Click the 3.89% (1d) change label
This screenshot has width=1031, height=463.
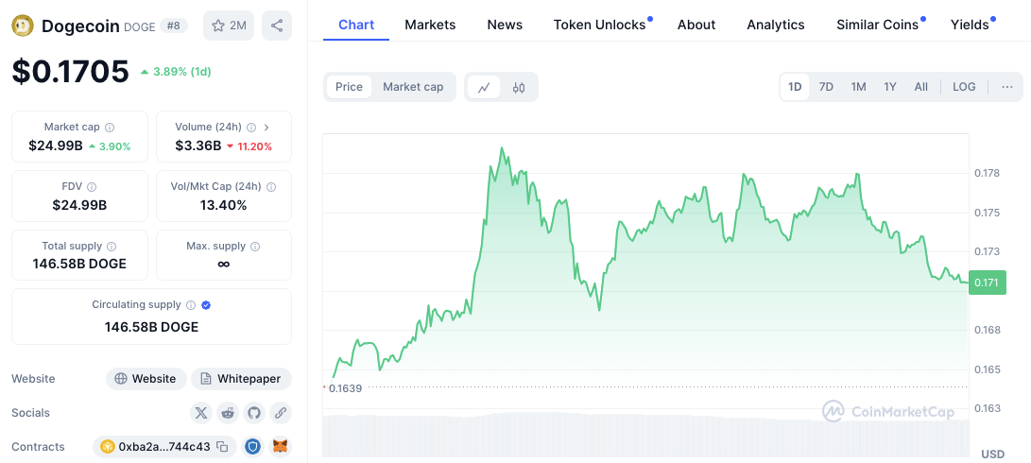(x=176, y=72)
